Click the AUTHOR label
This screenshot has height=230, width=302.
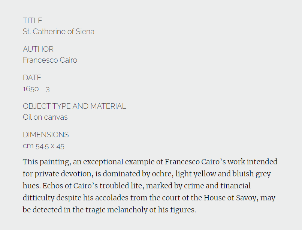click(38, 49)
